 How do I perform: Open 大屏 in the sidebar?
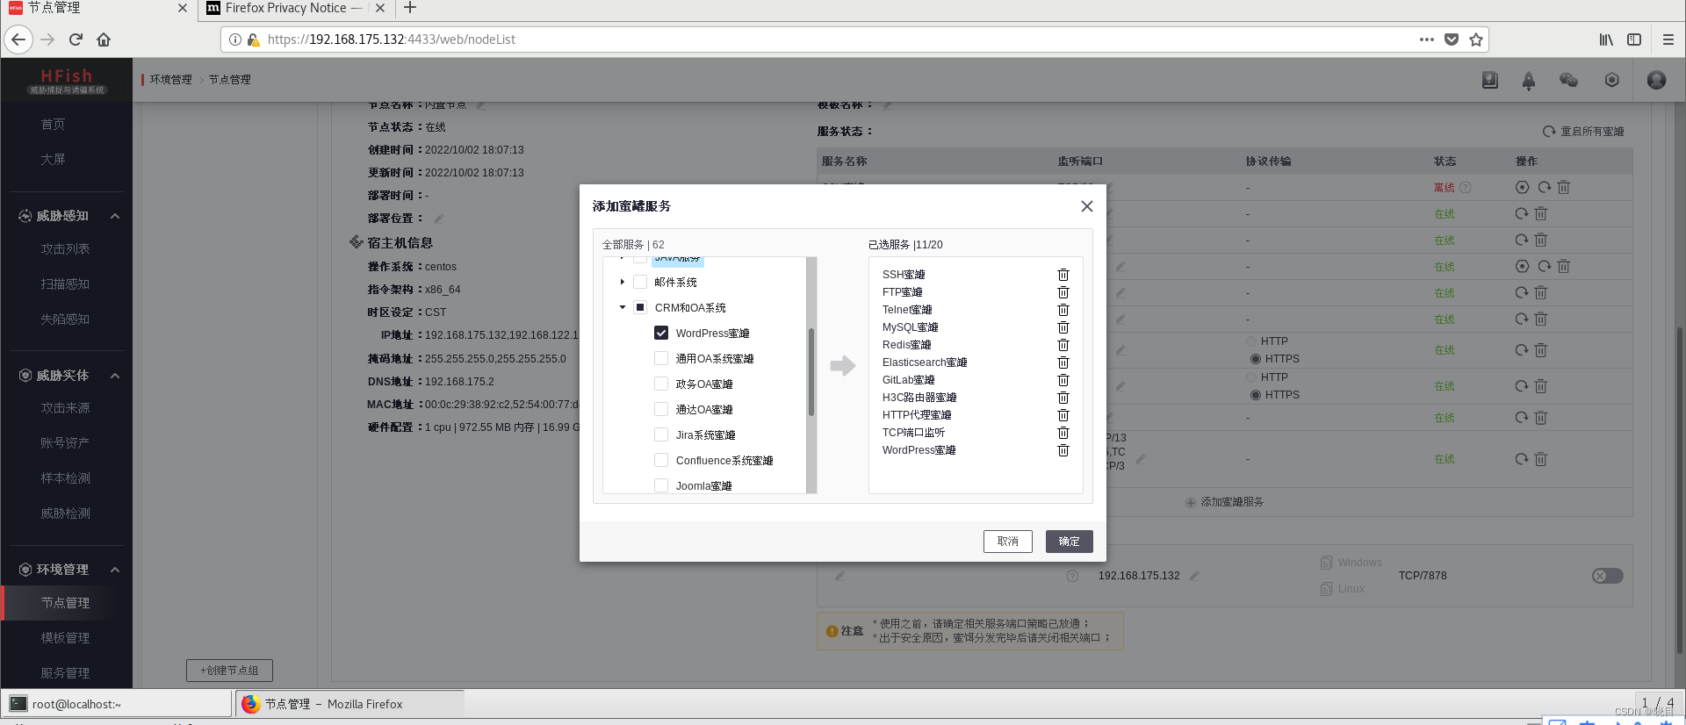(x=53, y=160)
